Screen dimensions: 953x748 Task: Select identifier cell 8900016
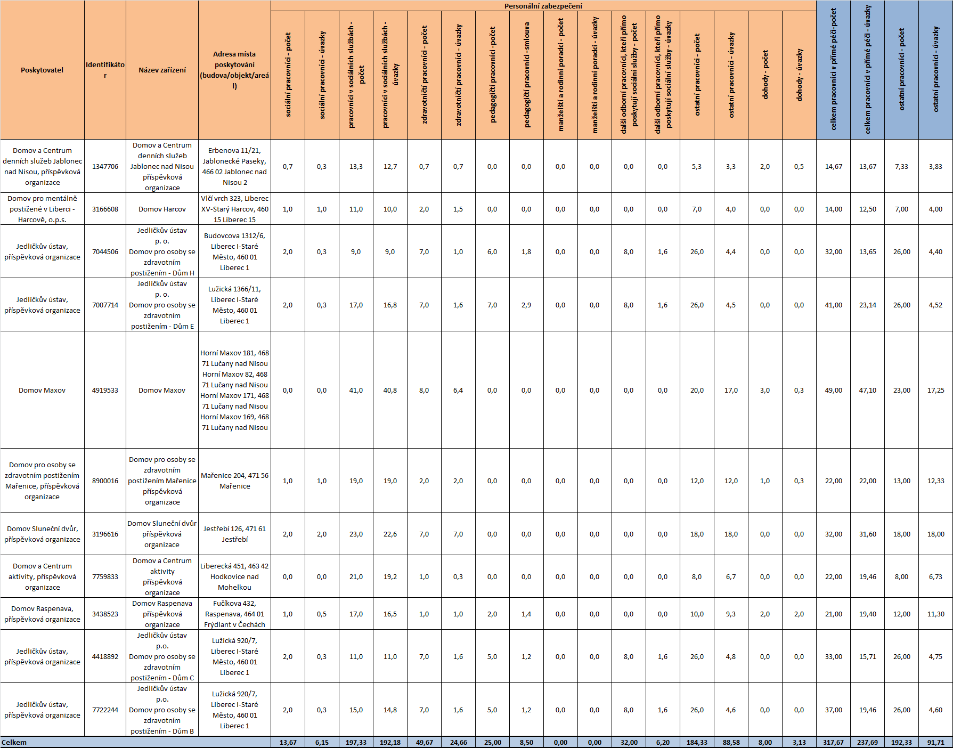(x=105, y=481)
